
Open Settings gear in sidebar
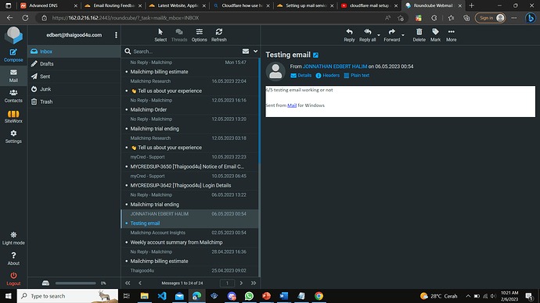13,137
